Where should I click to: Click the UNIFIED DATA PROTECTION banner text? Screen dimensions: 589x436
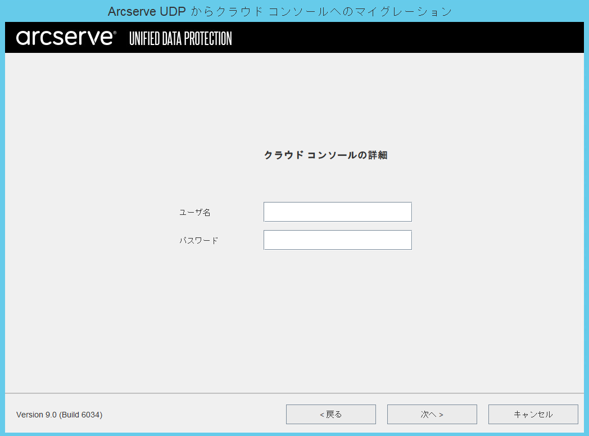point(180,38)
